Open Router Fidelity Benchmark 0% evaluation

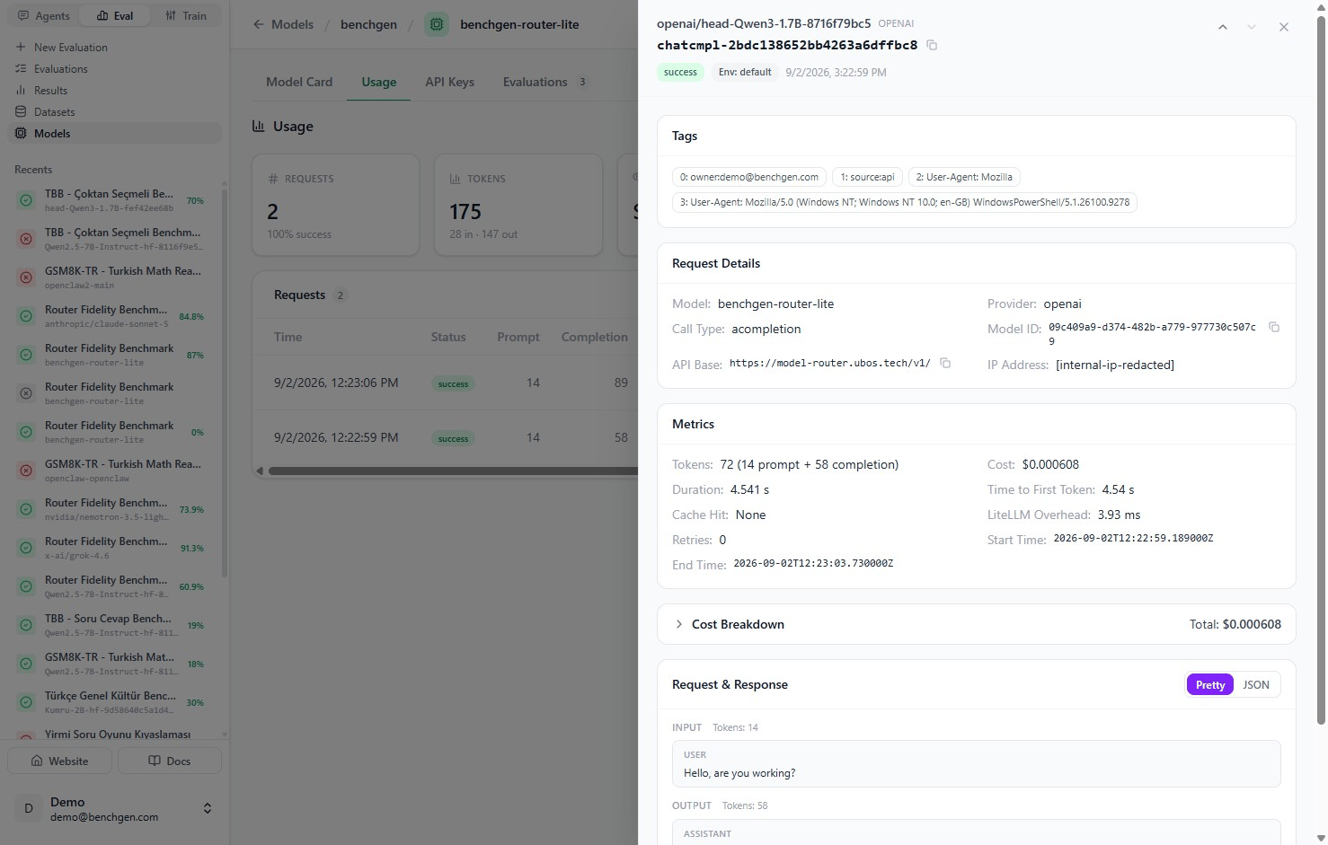[114, 432]
